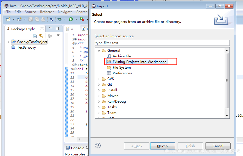This screenshot has height=156, width=243.
Task: Click the editor horizontal scroll-left arrow
Action: click(x=79, y=139)
